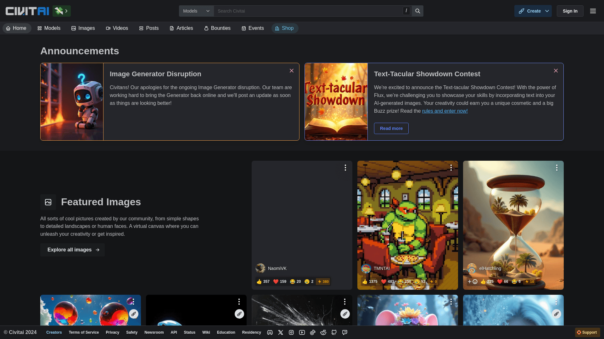This screenshot has height=339, width=604.
Task: Click the Twitch icon in the footer
Action: pyautogui.click(x=345, y=332)
